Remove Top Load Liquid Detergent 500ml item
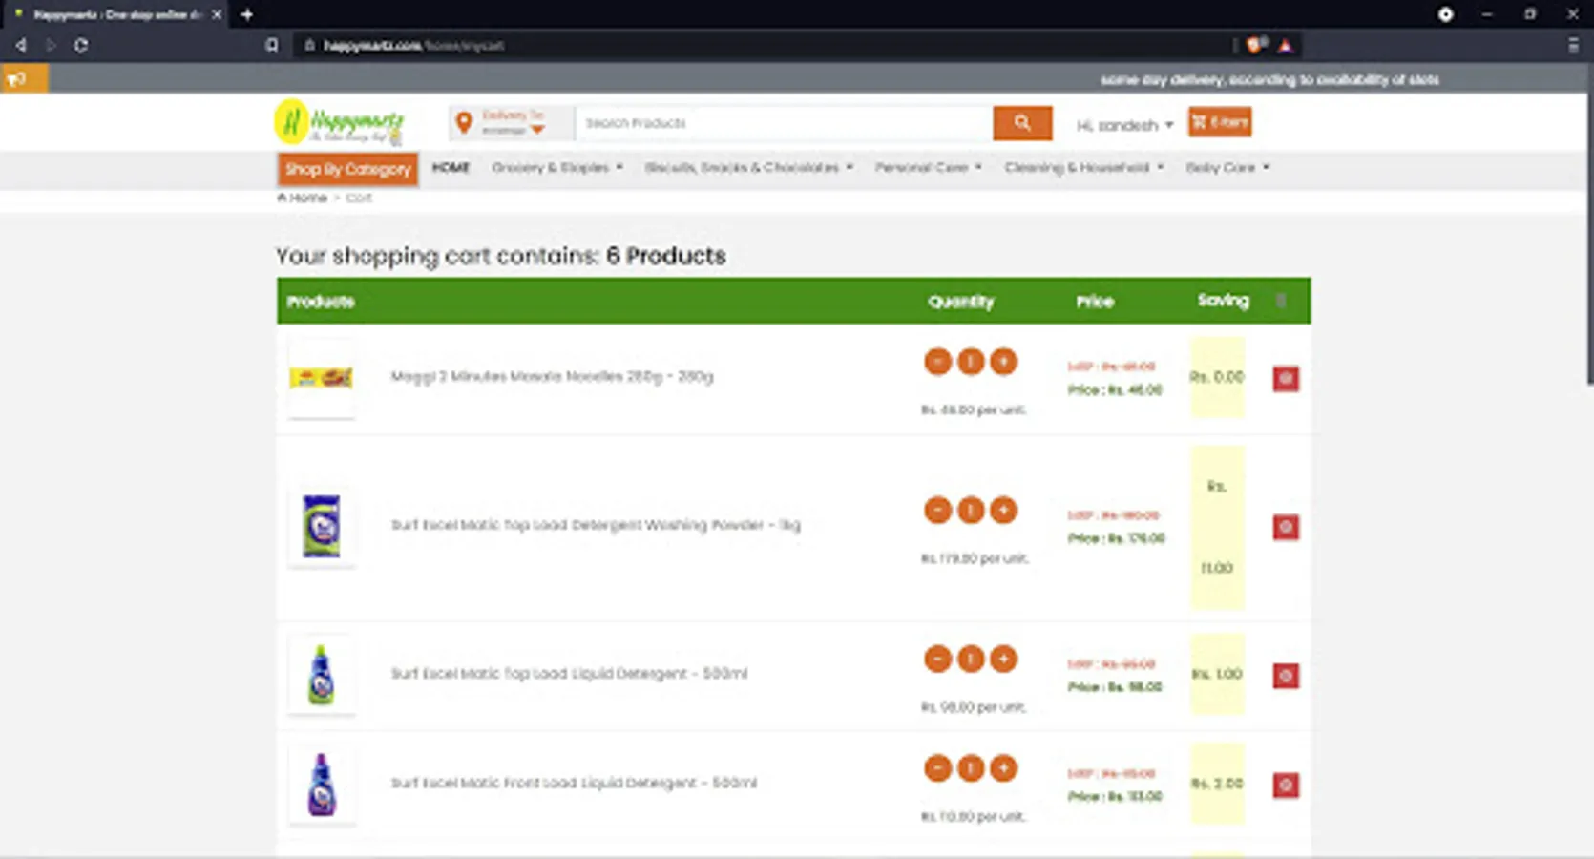 point(1286,676)
